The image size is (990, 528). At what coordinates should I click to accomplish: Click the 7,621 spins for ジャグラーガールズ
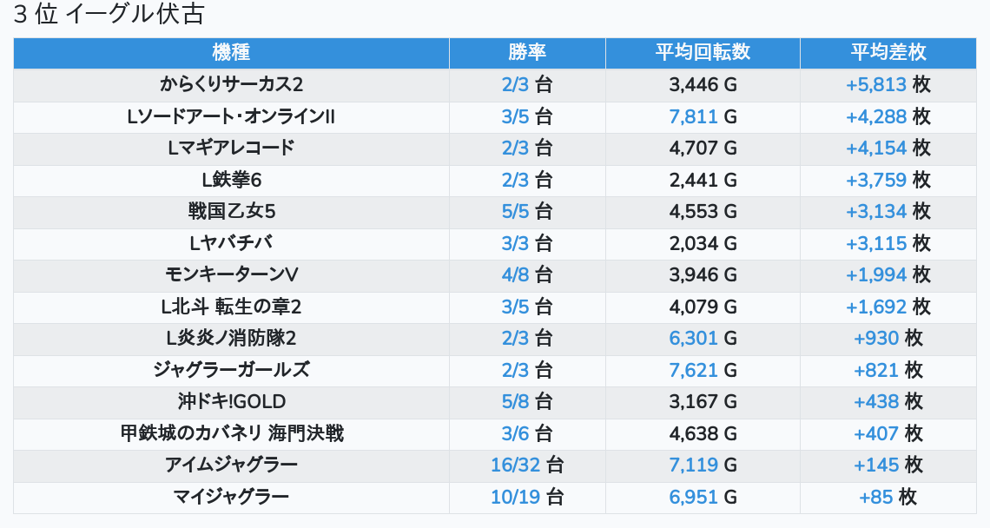(x=693, y=370)
